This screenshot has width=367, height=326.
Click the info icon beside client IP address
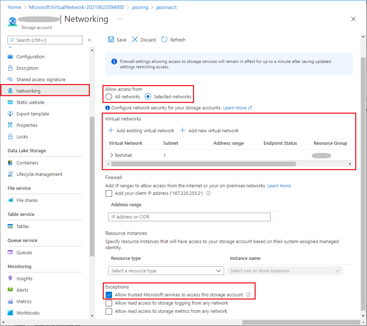coord(208,193)
